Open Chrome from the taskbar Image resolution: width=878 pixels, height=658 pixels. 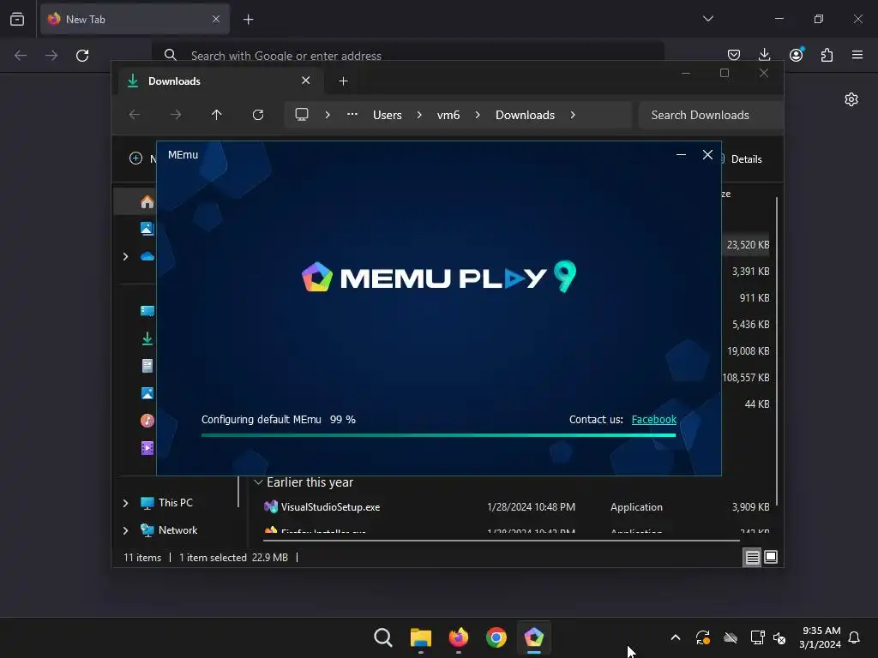[496, 637]
